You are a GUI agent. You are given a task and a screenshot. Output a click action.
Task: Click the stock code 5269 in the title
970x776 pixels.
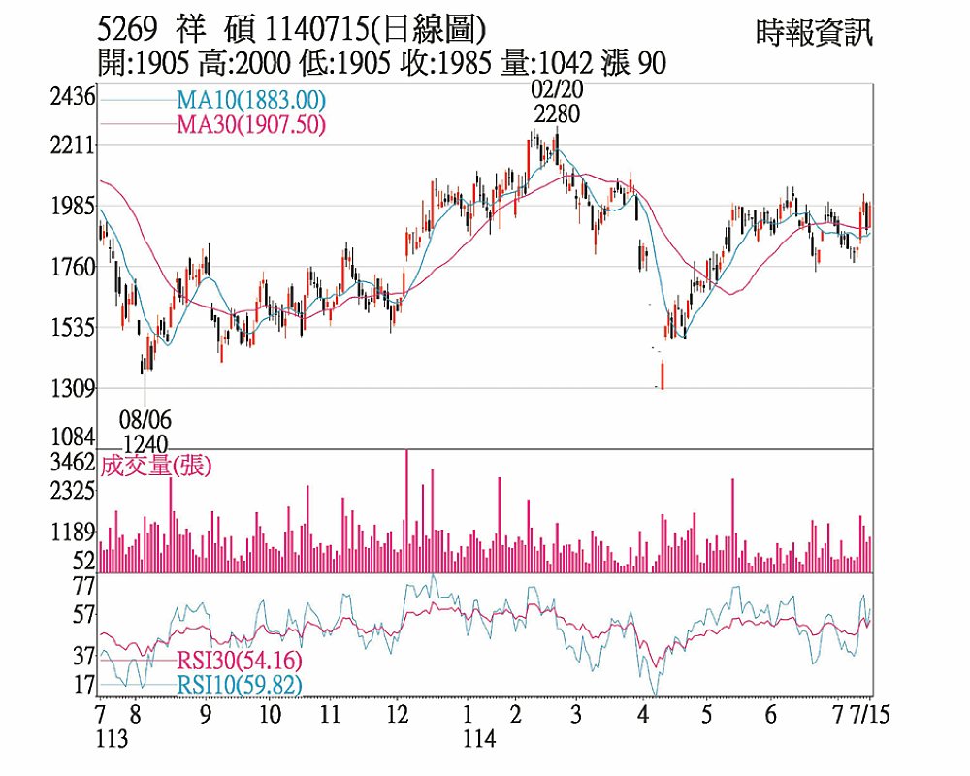(128, 29)
